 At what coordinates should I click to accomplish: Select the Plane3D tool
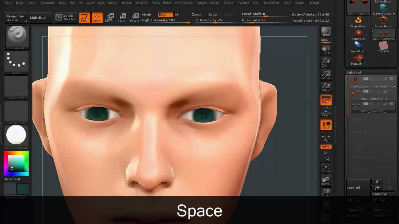(383, 47)
